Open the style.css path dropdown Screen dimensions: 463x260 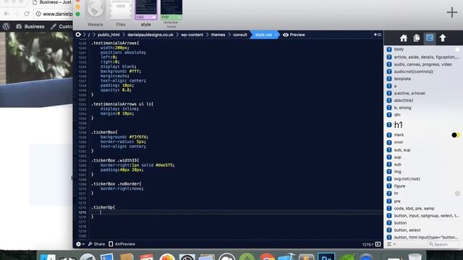click(276, 35)
